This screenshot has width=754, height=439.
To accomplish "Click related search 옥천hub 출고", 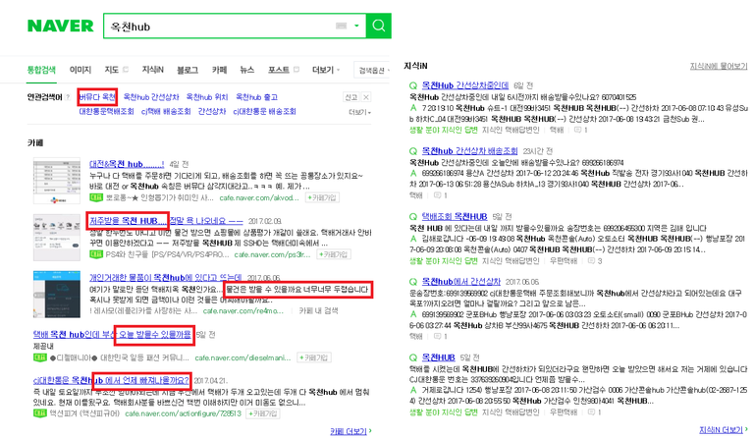I will 256,97.
